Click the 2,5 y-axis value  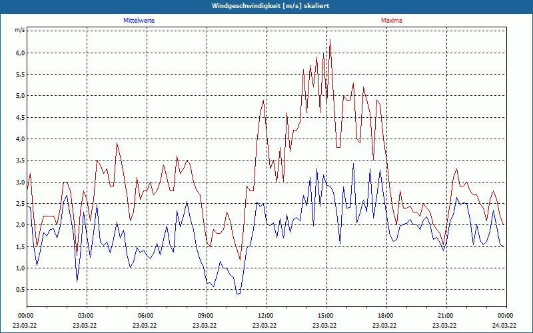(x=21, y=204)
